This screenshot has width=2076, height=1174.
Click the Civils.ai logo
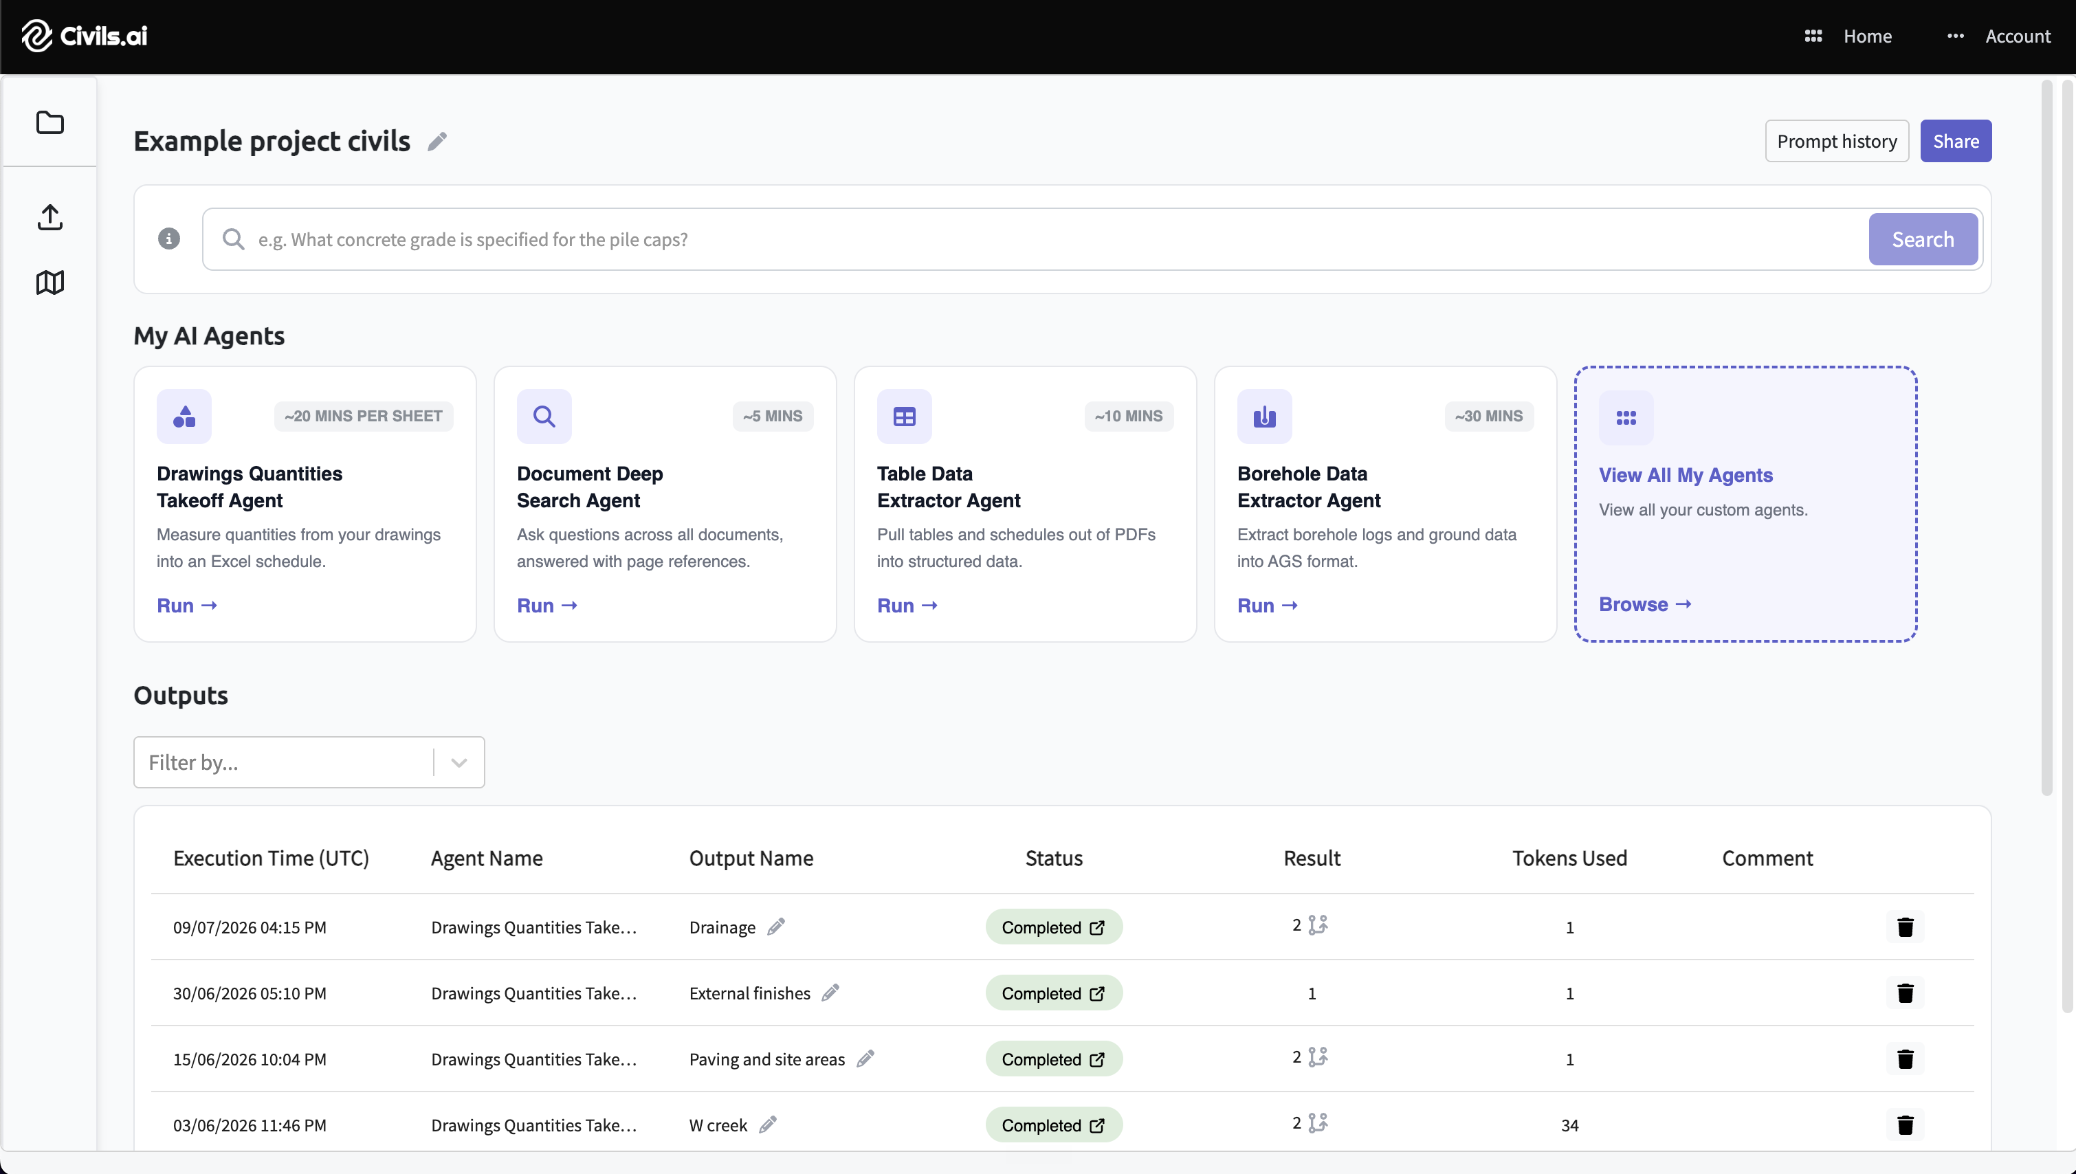coord(84,36)
